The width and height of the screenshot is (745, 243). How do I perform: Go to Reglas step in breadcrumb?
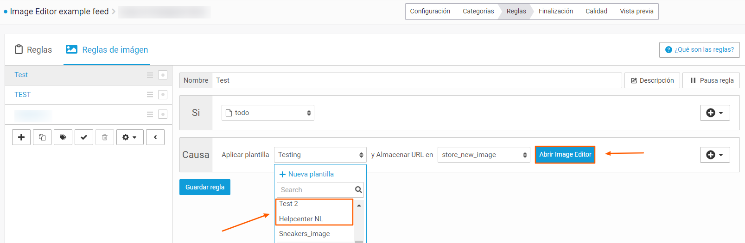[516, 12]
